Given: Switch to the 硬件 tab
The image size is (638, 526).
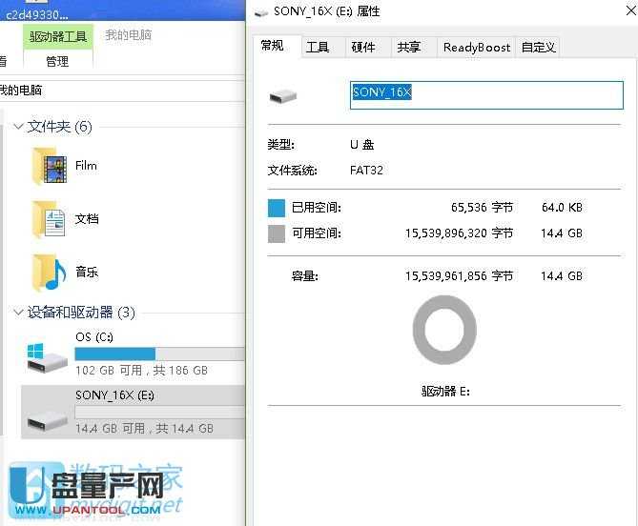Looking at the screenshot, I should tap(363, 48).
